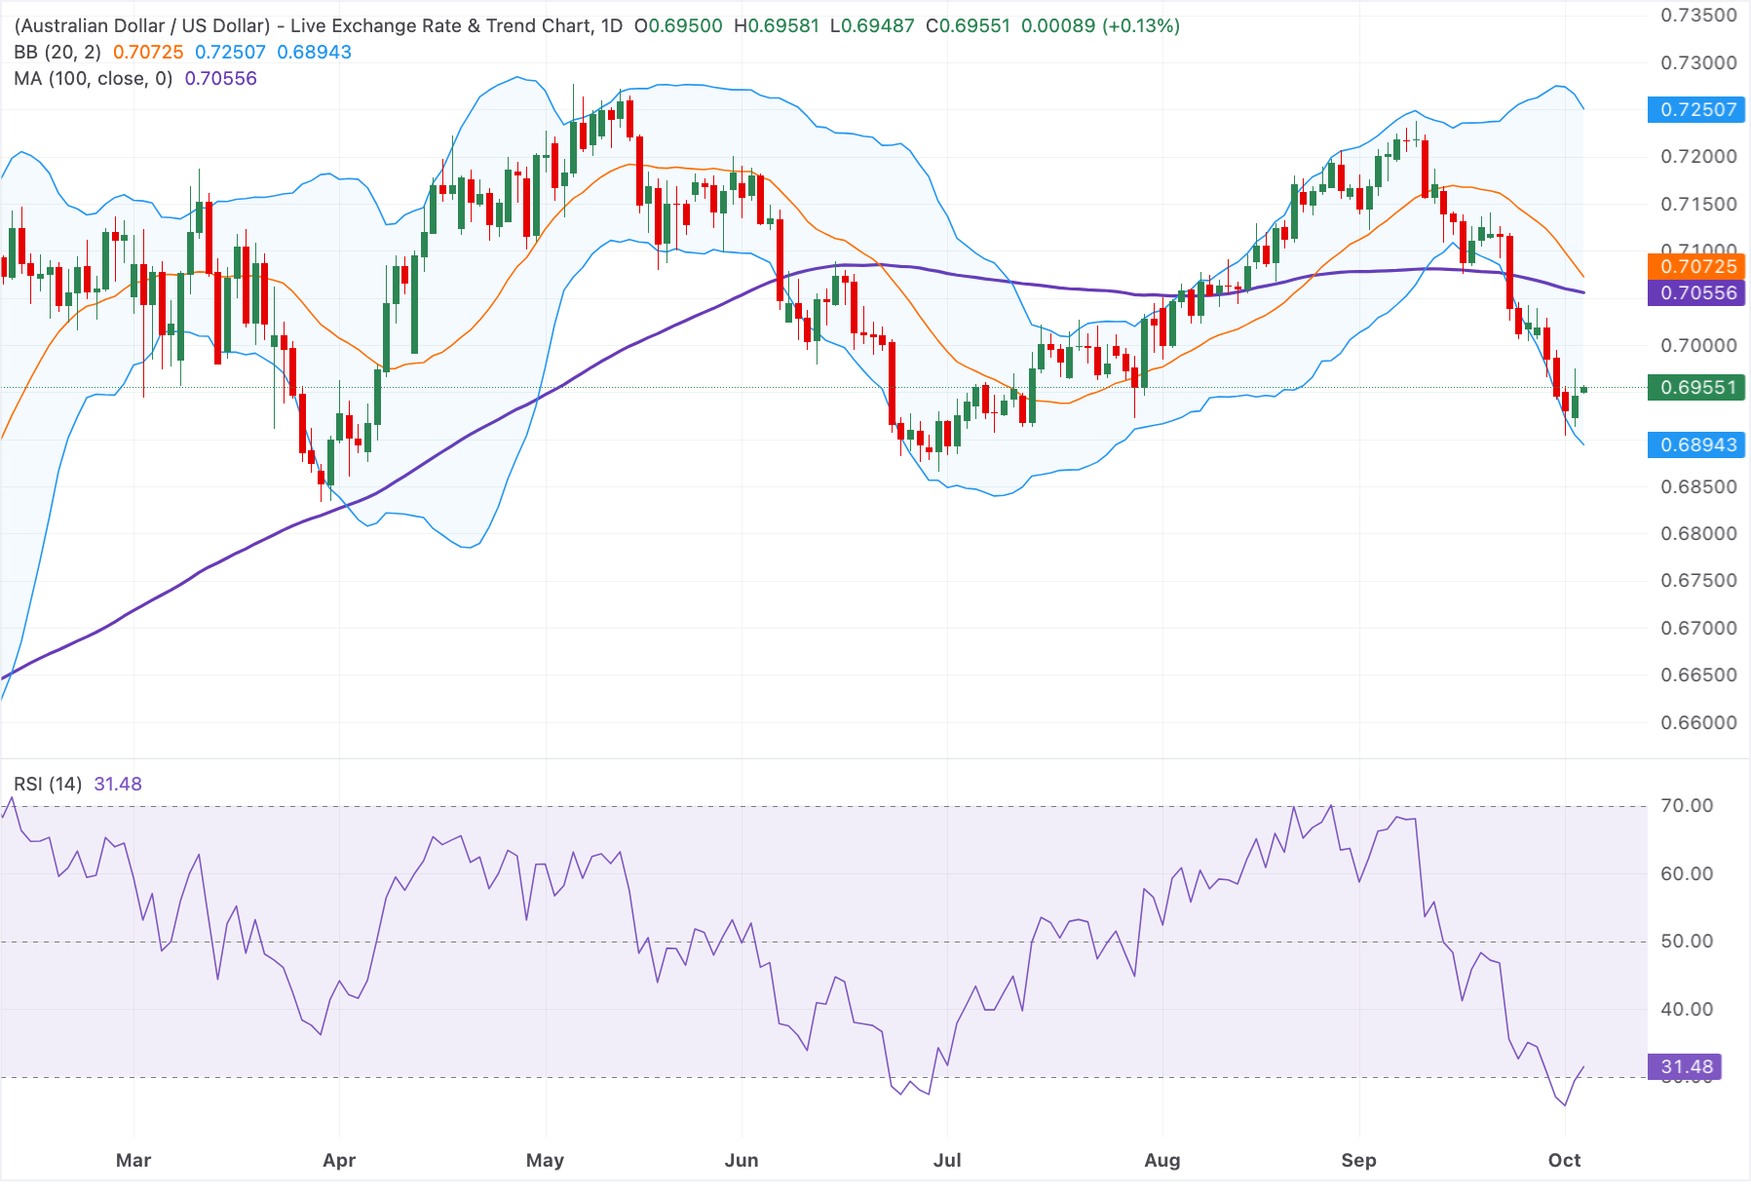Click the C0.69551 close value in header
The image size is (1751, 1192).
pyautogui.click(x=968, y=25)
